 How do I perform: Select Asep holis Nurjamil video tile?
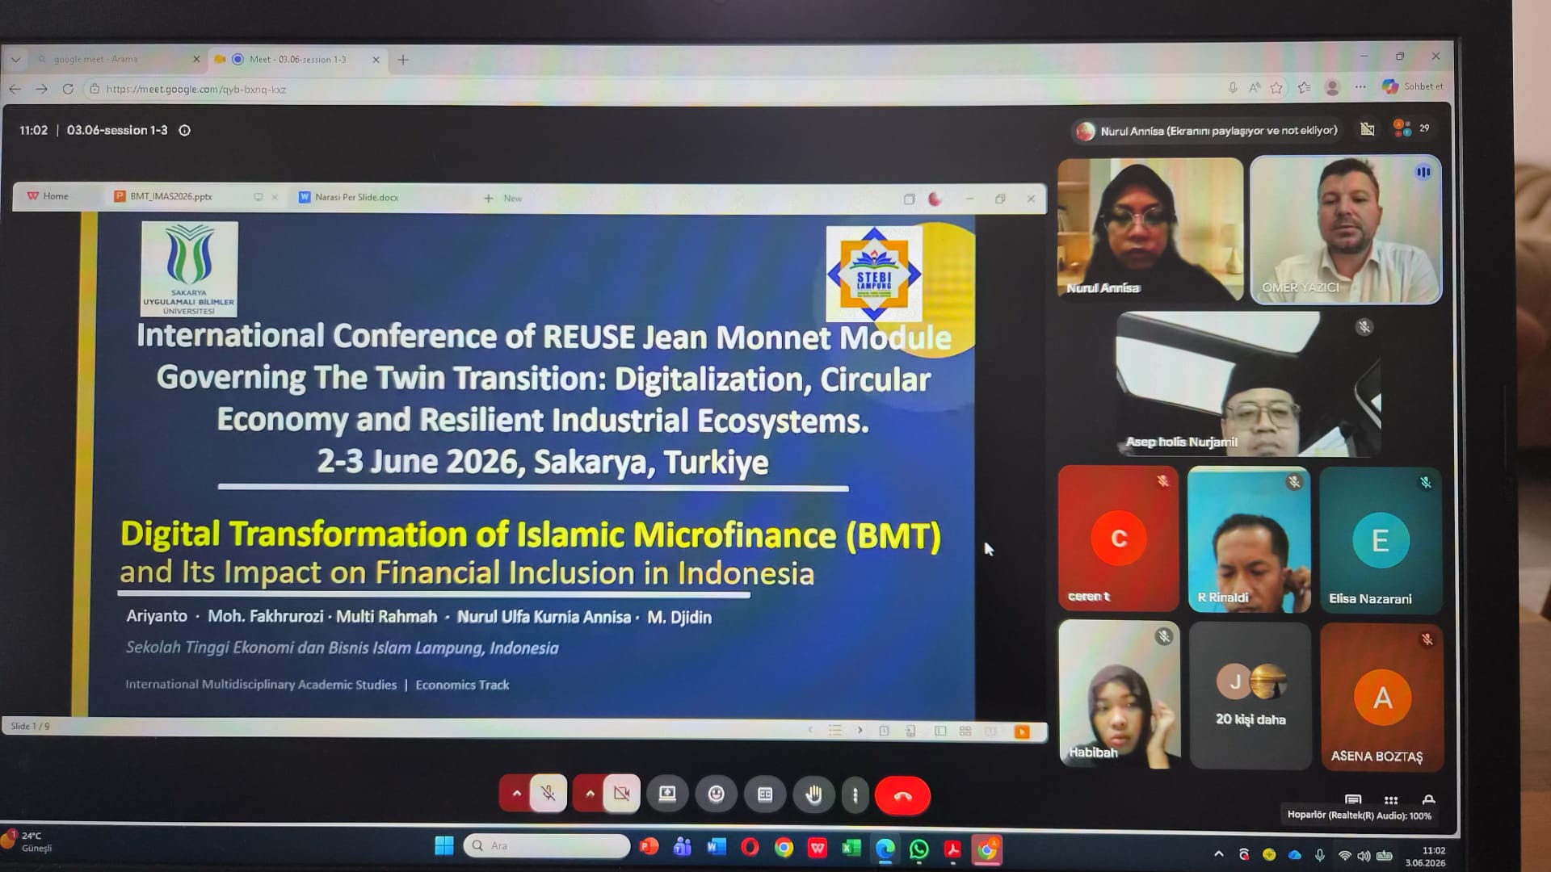click(x=1249, y=384)
